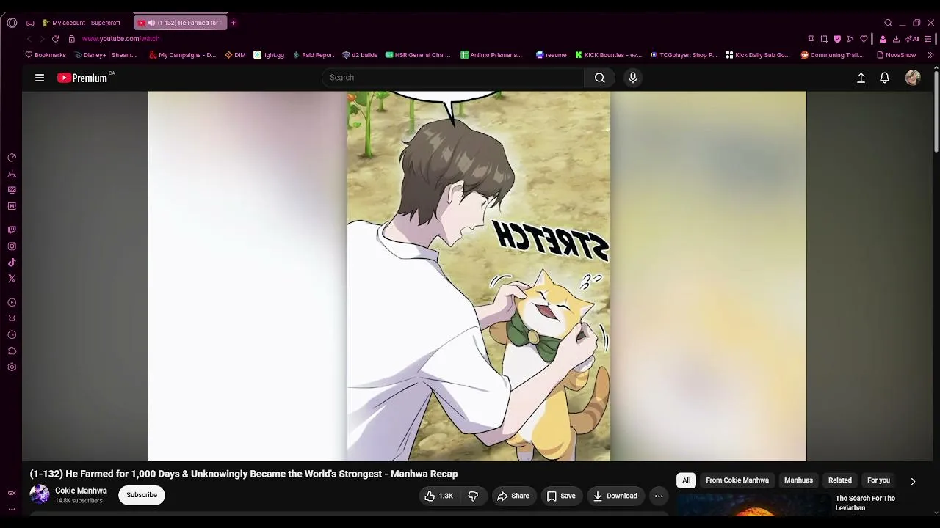Viewport: 940px width, 528px height.
Task: Save the video to a playlist
Action: click(x=561, y=496)
